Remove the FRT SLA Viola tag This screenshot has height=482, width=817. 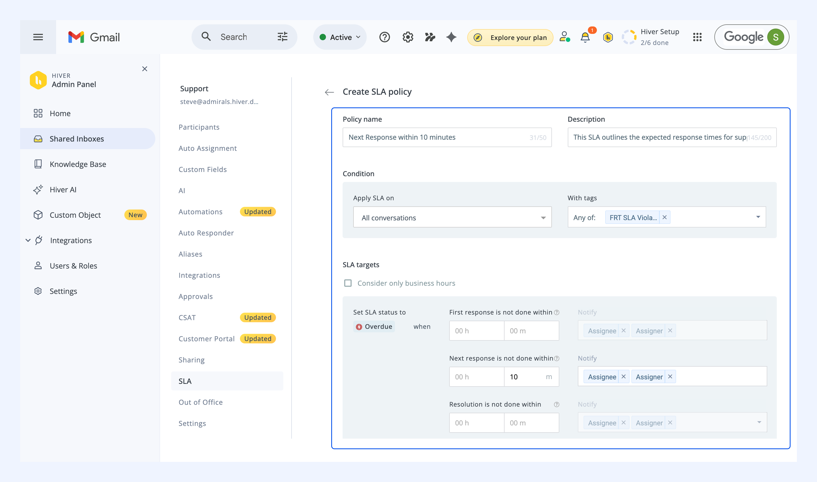[664, 217]
